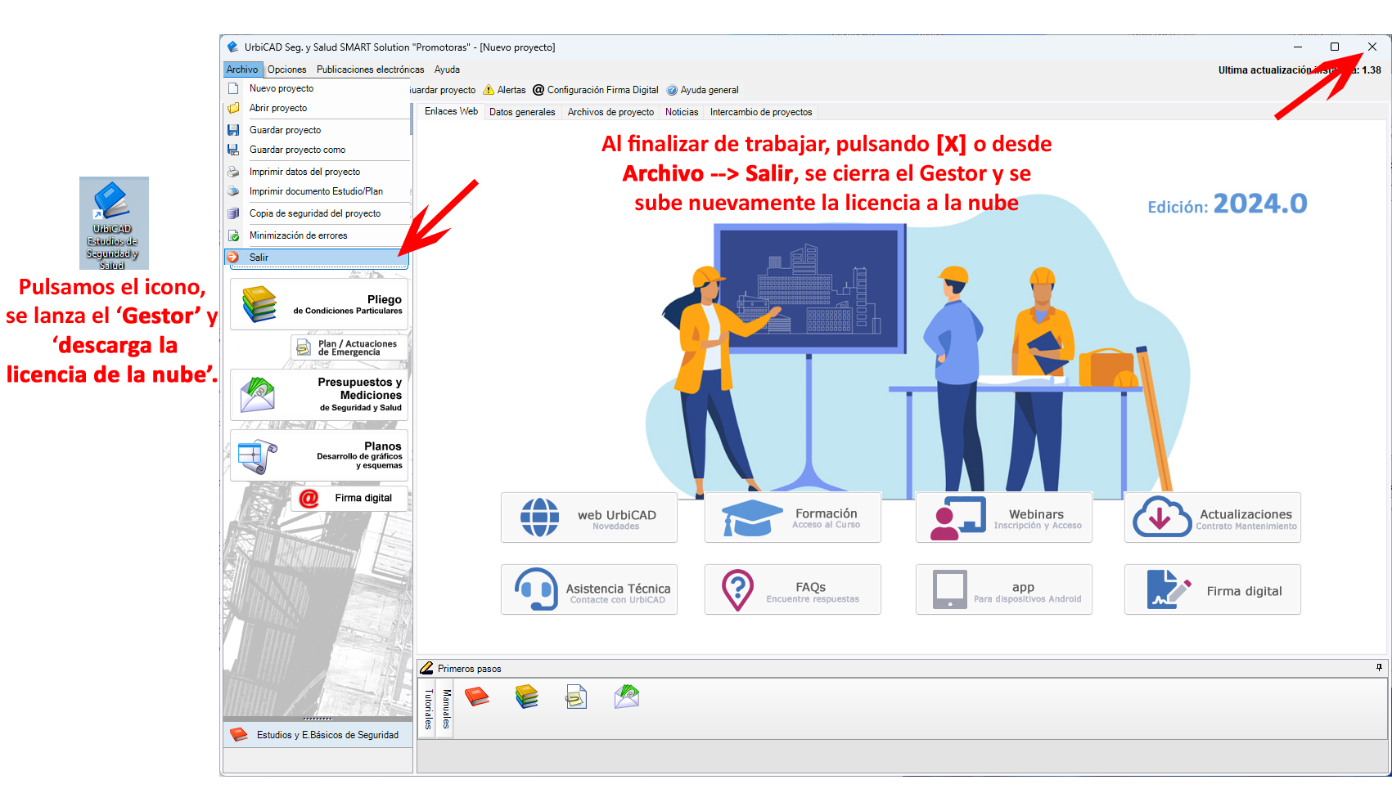This screenshot has height=811, width=1392.
Task: Open the Archivo menu
Action: click(242, 69)
